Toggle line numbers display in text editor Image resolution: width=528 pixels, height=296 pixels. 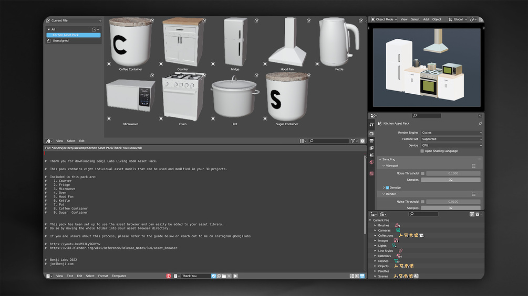pyautogui.click(x=352, y=276)
